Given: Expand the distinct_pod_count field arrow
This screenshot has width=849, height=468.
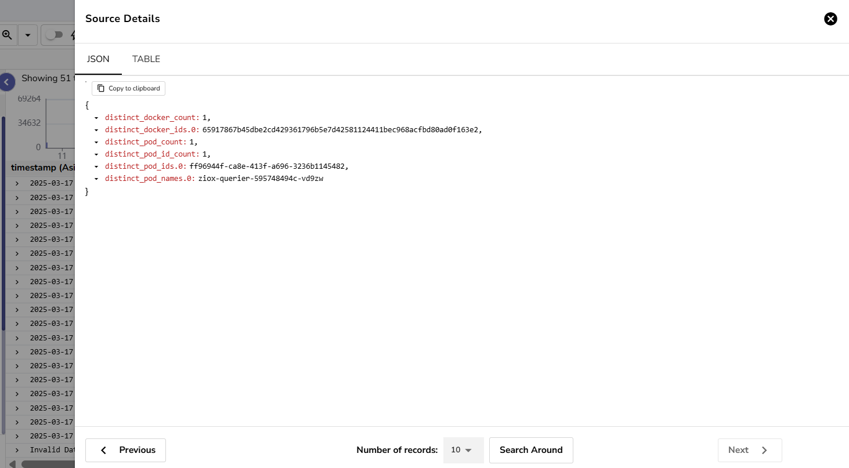Looking at the screenshot, I should 96,142.
